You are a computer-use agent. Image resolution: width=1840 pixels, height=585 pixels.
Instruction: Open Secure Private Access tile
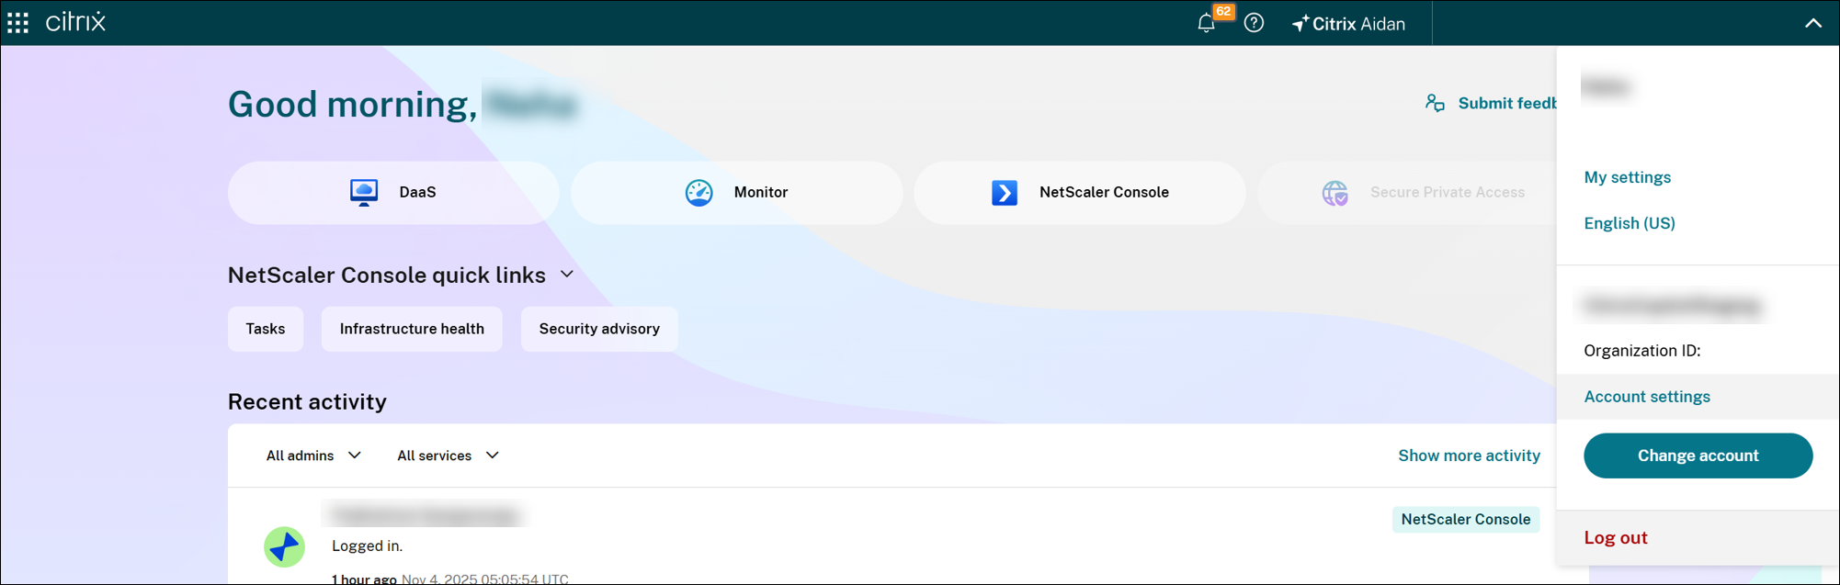[1407, 193]
